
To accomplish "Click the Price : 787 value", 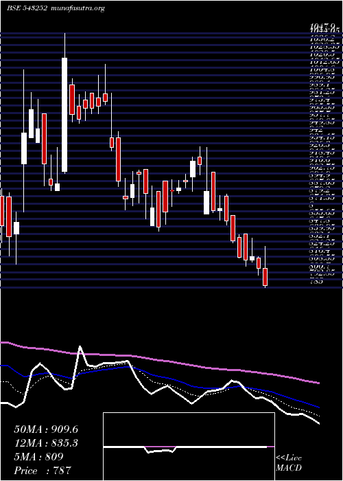I will 43,471.
